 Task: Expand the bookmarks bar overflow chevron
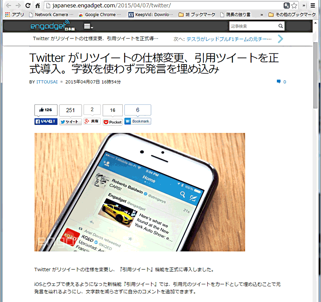coord(262,15)
